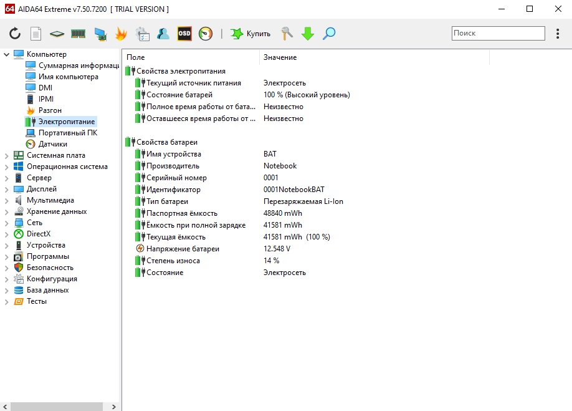The width and height of the screenshot is (572, 411).
Task: Open the OSD panel icon
Action: 184,34
